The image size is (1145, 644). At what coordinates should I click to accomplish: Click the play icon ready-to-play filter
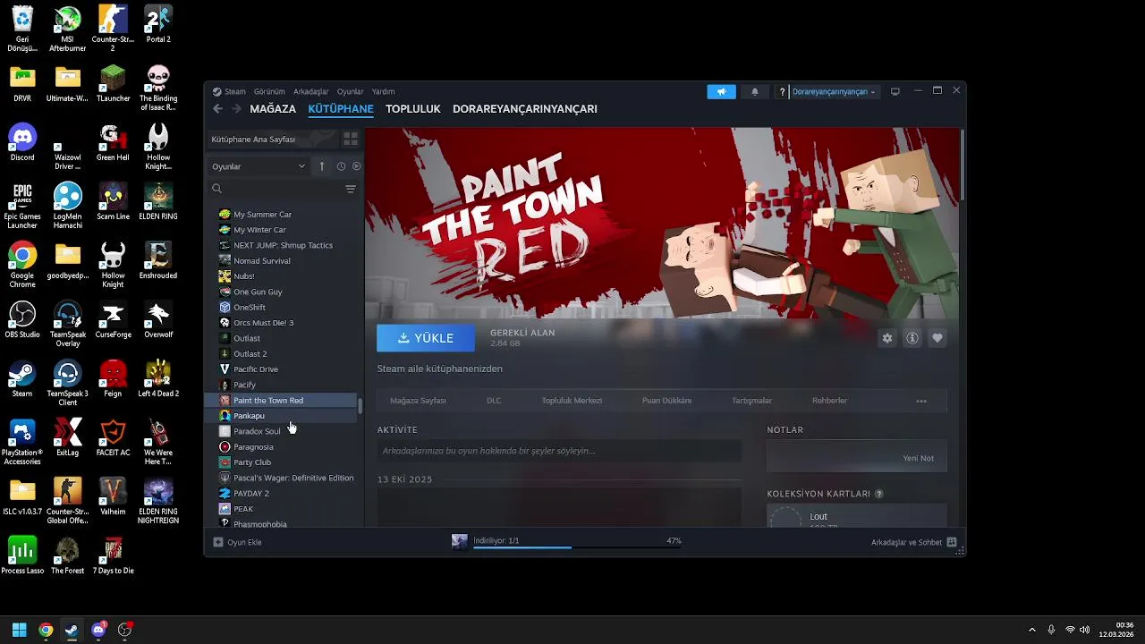pyautogui.click(x=356, y=166)
